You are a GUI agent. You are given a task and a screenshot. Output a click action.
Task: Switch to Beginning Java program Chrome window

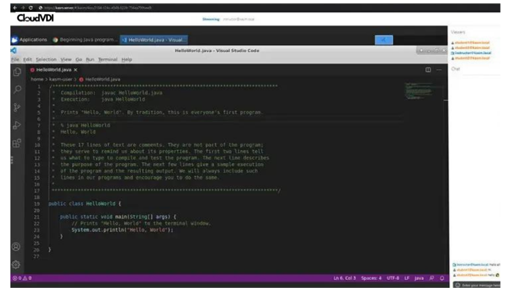(x=84, y=40)
